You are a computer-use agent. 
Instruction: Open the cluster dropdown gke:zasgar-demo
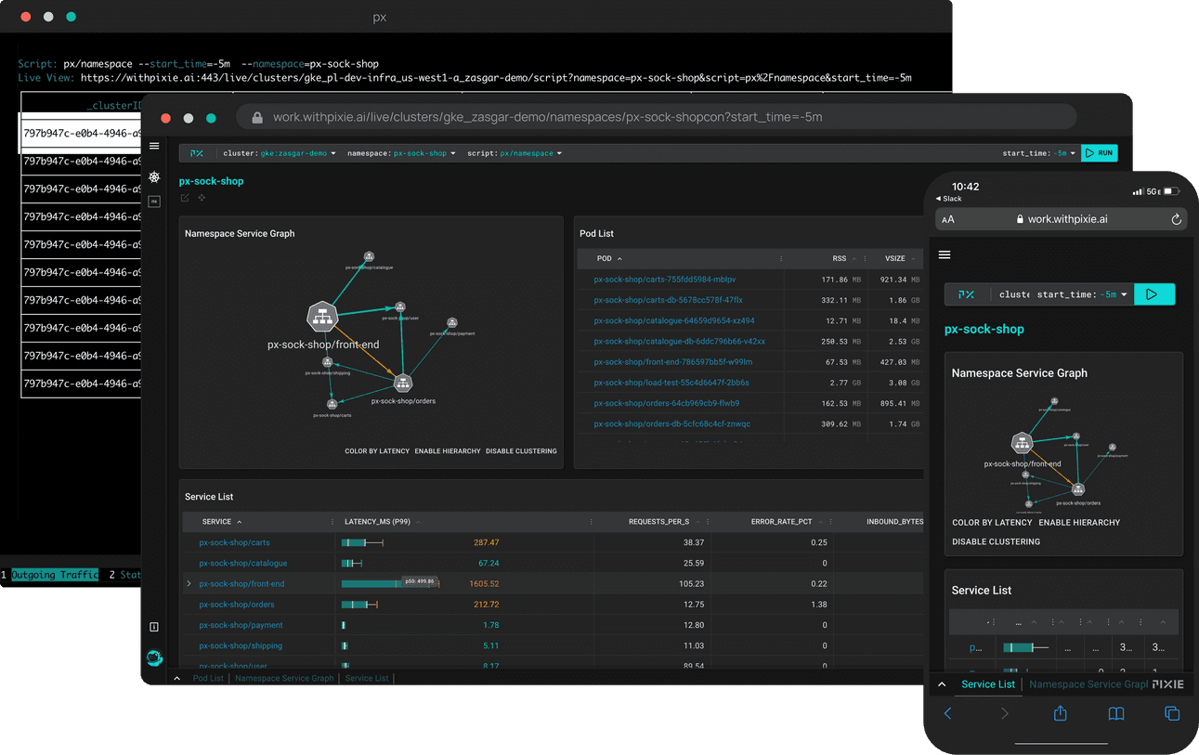[x=280, y=153]
